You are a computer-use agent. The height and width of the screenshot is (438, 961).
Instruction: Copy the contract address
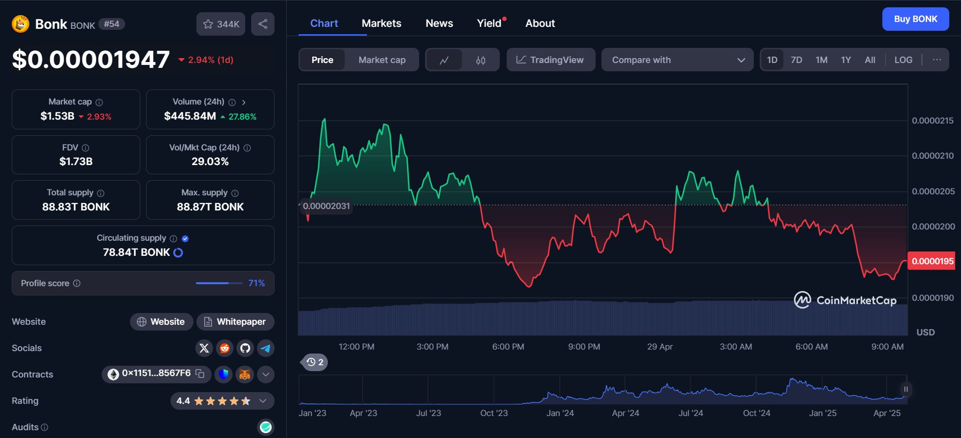[x=200, y=374]
